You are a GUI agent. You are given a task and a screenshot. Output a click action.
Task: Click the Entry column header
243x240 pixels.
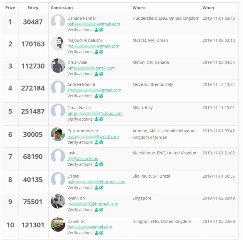[33, 8]
